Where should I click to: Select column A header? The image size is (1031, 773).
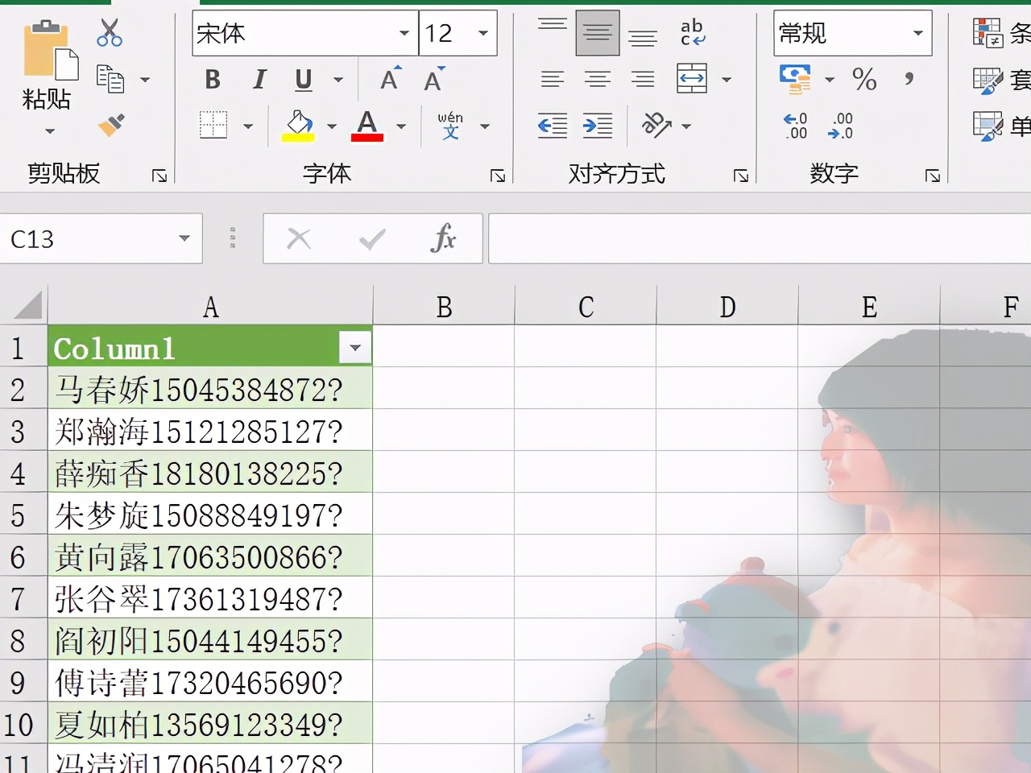click(x=210, y=307)
